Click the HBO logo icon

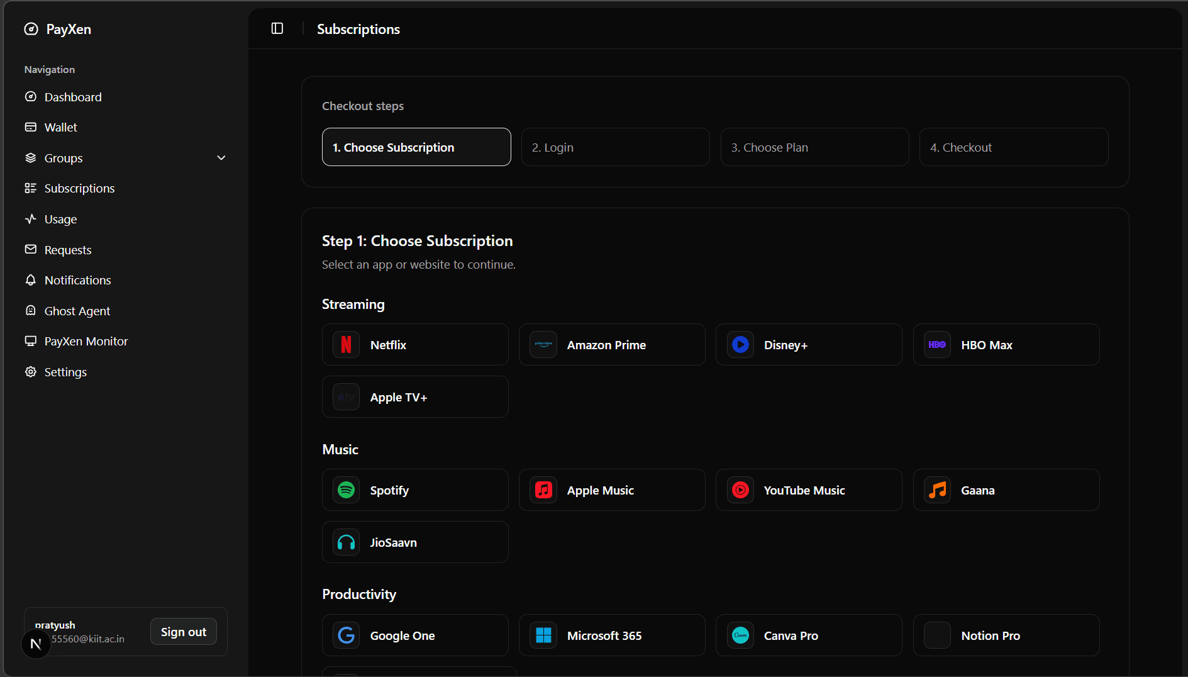coord(937,345)
